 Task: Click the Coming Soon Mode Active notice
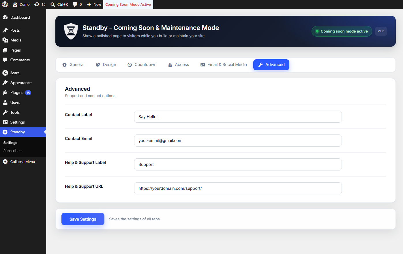pyautogui.click(x=128, y=4)
